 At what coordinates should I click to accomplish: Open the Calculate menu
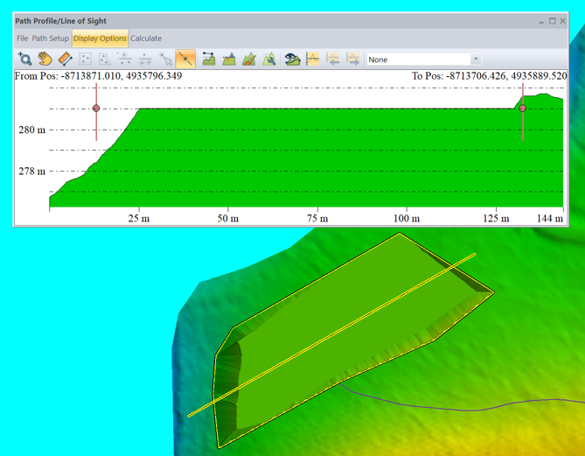tap(146, 39)
